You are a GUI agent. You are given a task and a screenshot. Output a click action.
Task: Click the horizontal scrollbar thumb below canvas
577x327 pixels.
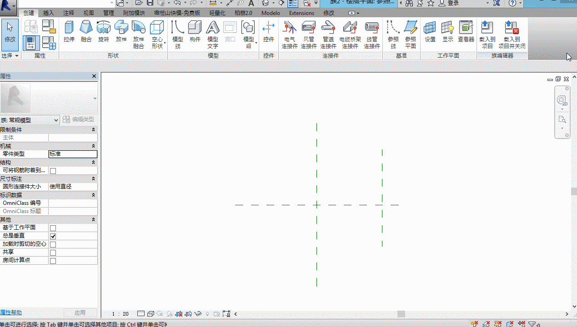coord(401,314)
